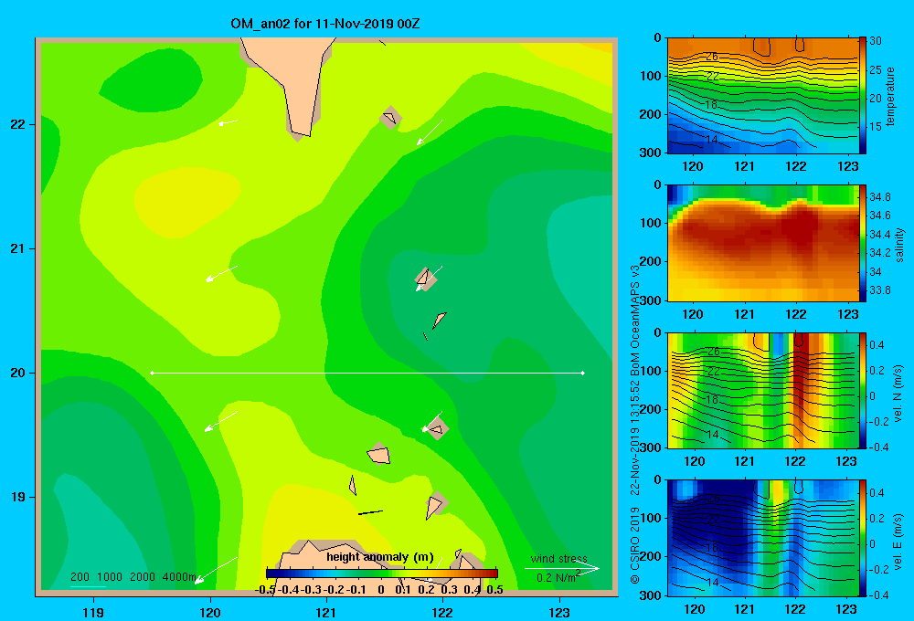This screenshot has width=914, height=621.
Task: Click the wind arrow near 120E just below 21N
Action: point(221,274)
